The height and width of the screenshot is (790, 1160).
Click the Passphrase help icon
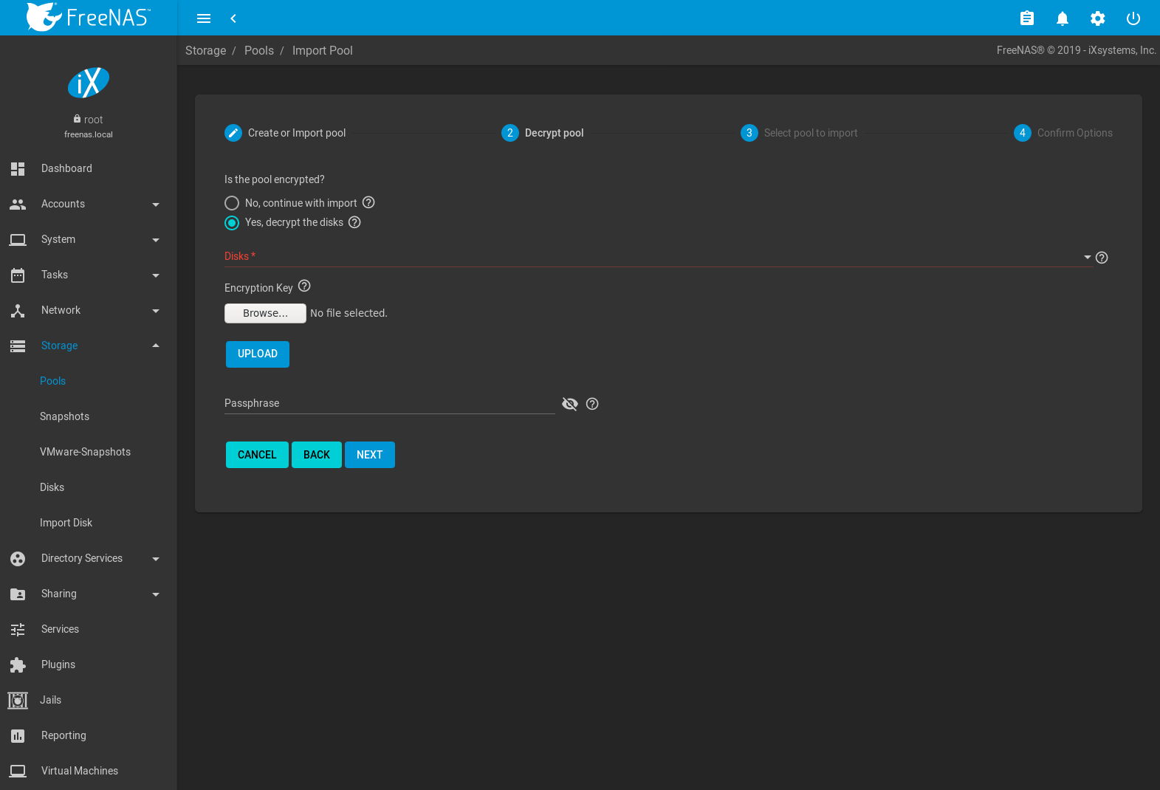tap(592, 404)
